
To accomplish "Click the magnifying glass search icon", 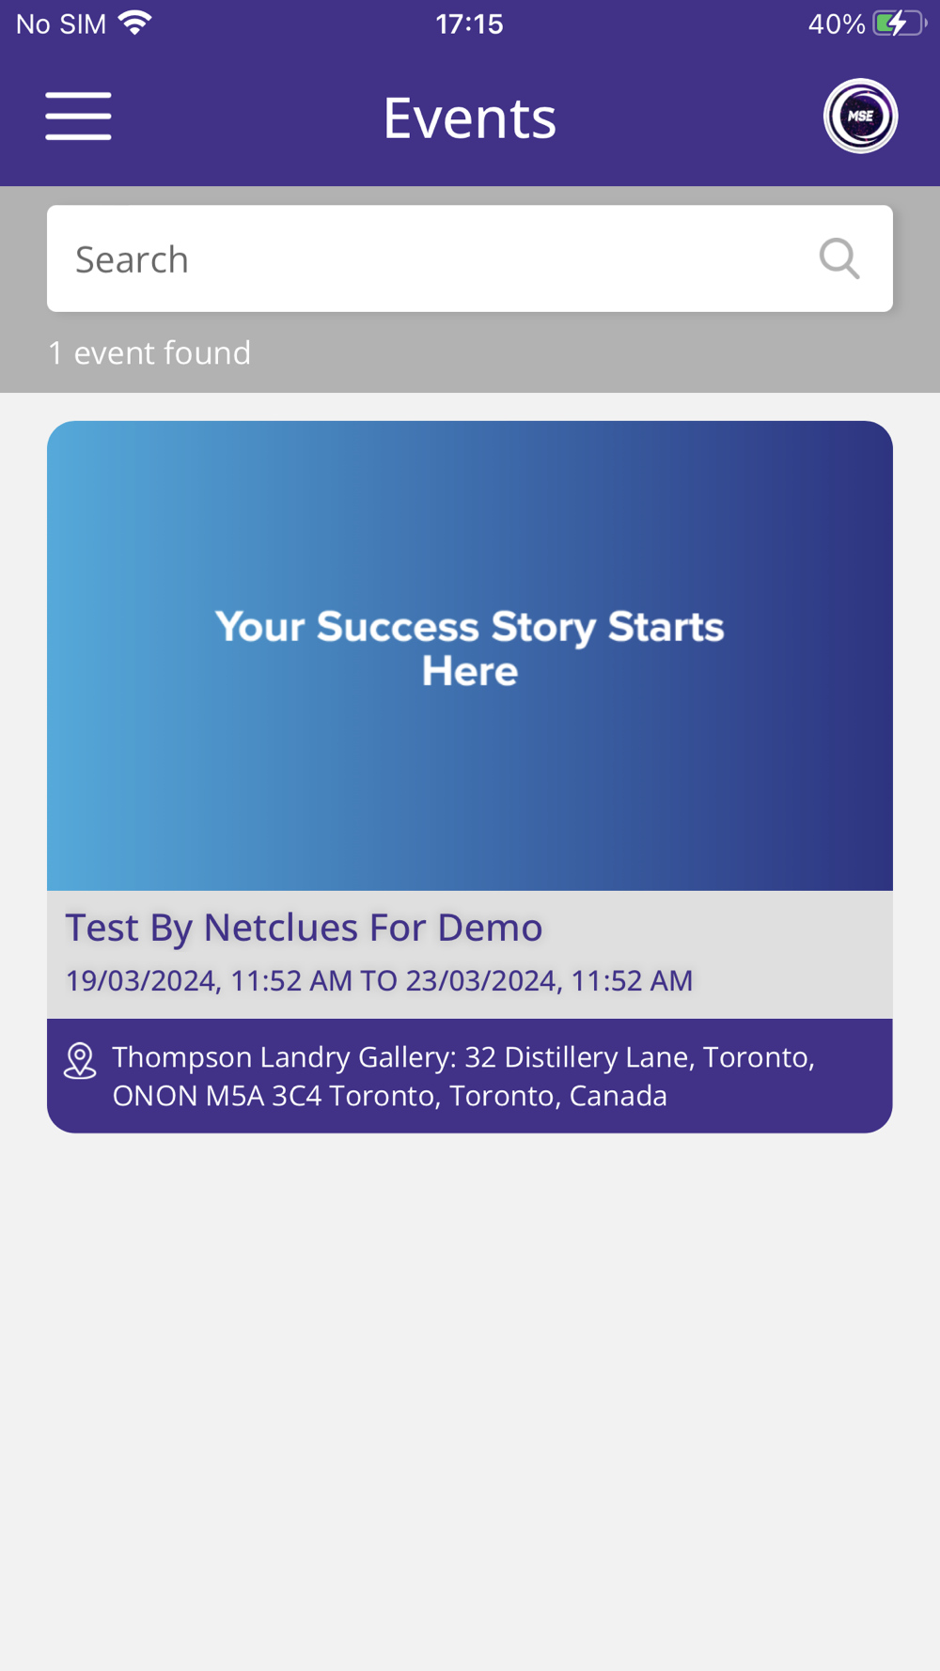I will [x=839, y=258].
